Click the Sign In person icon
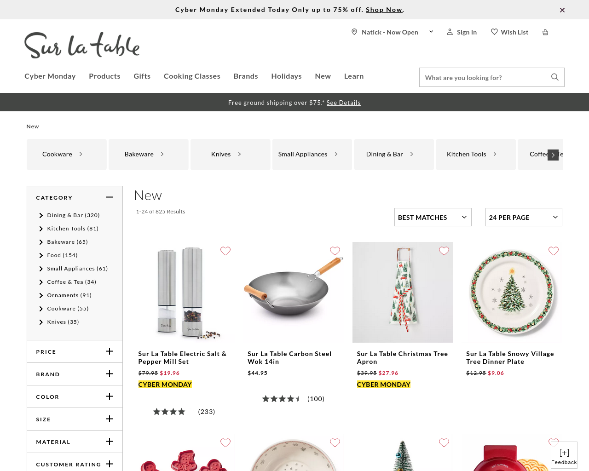 coord(450,32)
